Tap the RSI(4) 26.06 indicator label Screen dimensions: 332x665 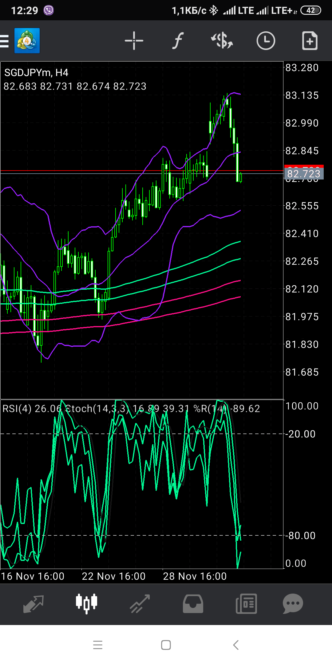(32, 409)
